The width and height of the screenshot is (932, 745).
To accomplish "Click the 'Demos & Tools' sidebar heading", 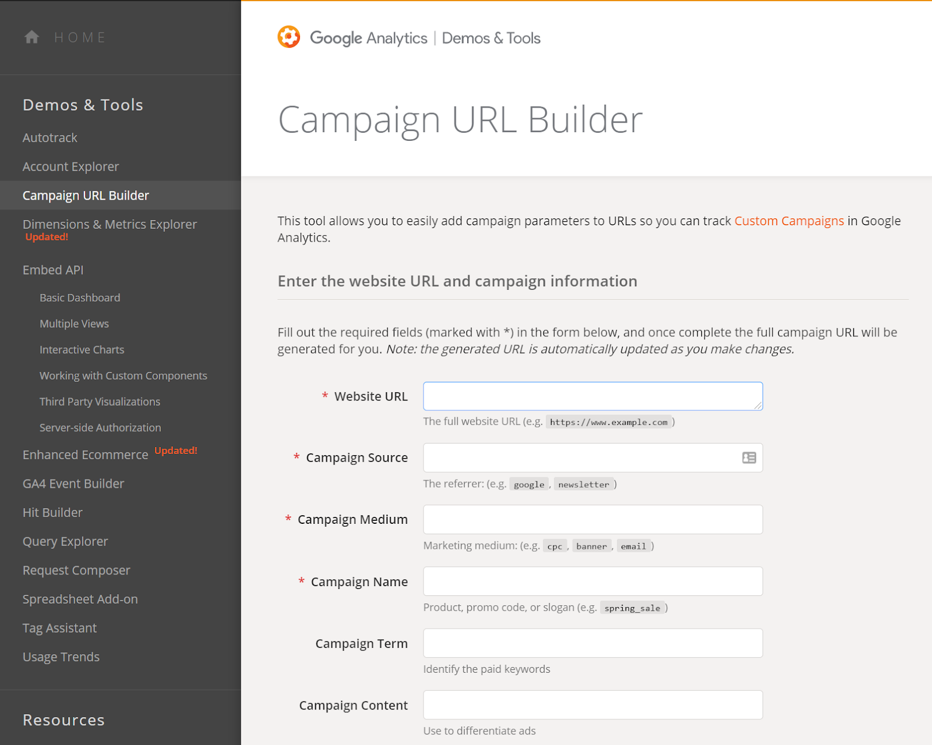I will (x=83, y=105).
